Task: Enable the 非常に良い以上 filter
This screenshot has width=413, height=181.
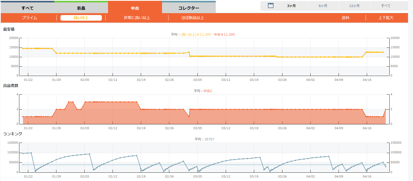Action: [137, 18]
